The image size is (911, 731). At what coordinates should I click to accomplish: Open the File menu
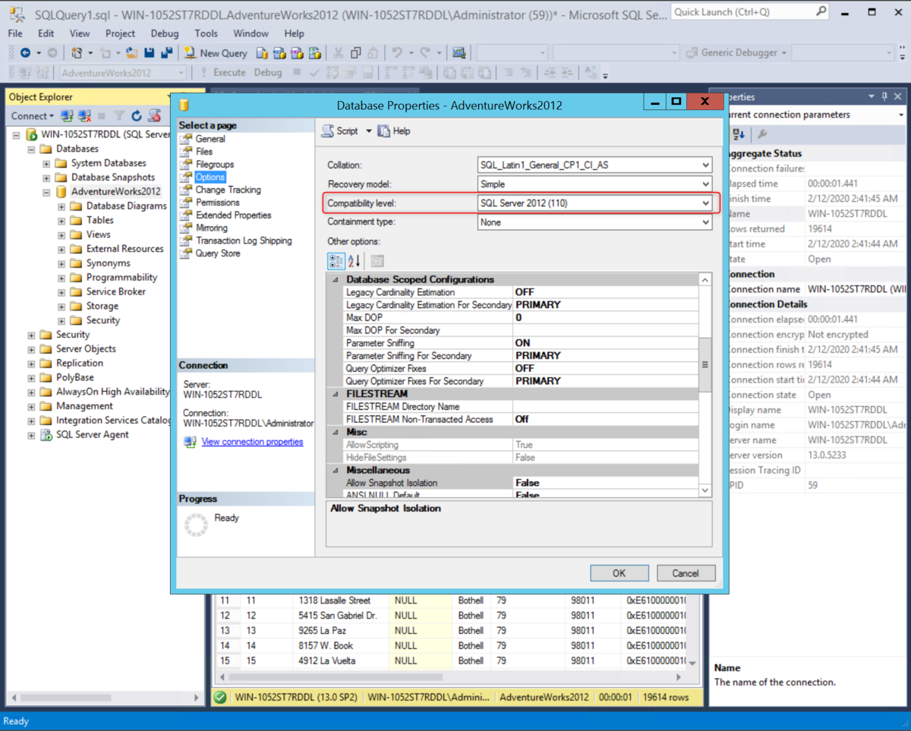(15, 33)
